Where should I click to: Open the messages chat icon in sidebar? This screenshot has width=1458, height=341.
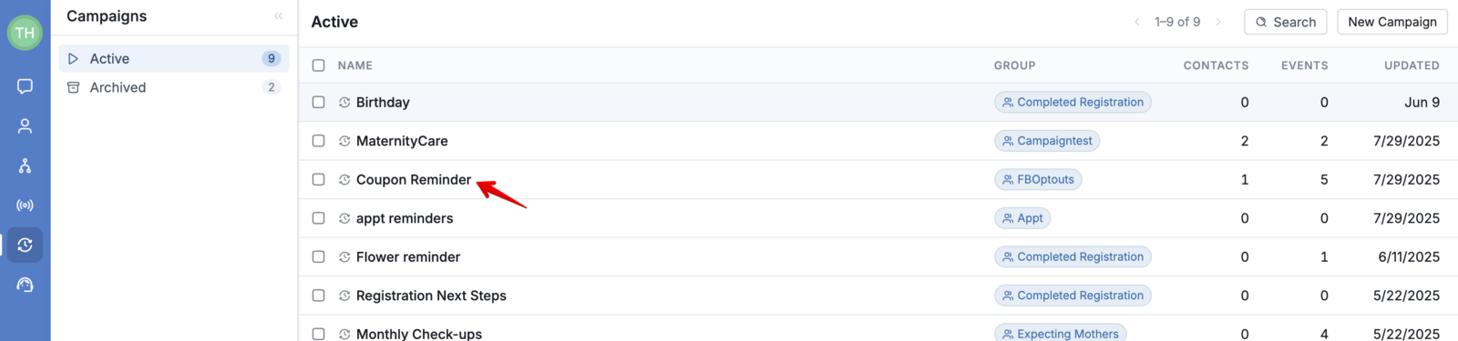pyautogui.click(x=25, y=86)
